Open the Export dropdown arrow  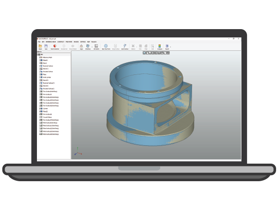[x=170, y=47]
